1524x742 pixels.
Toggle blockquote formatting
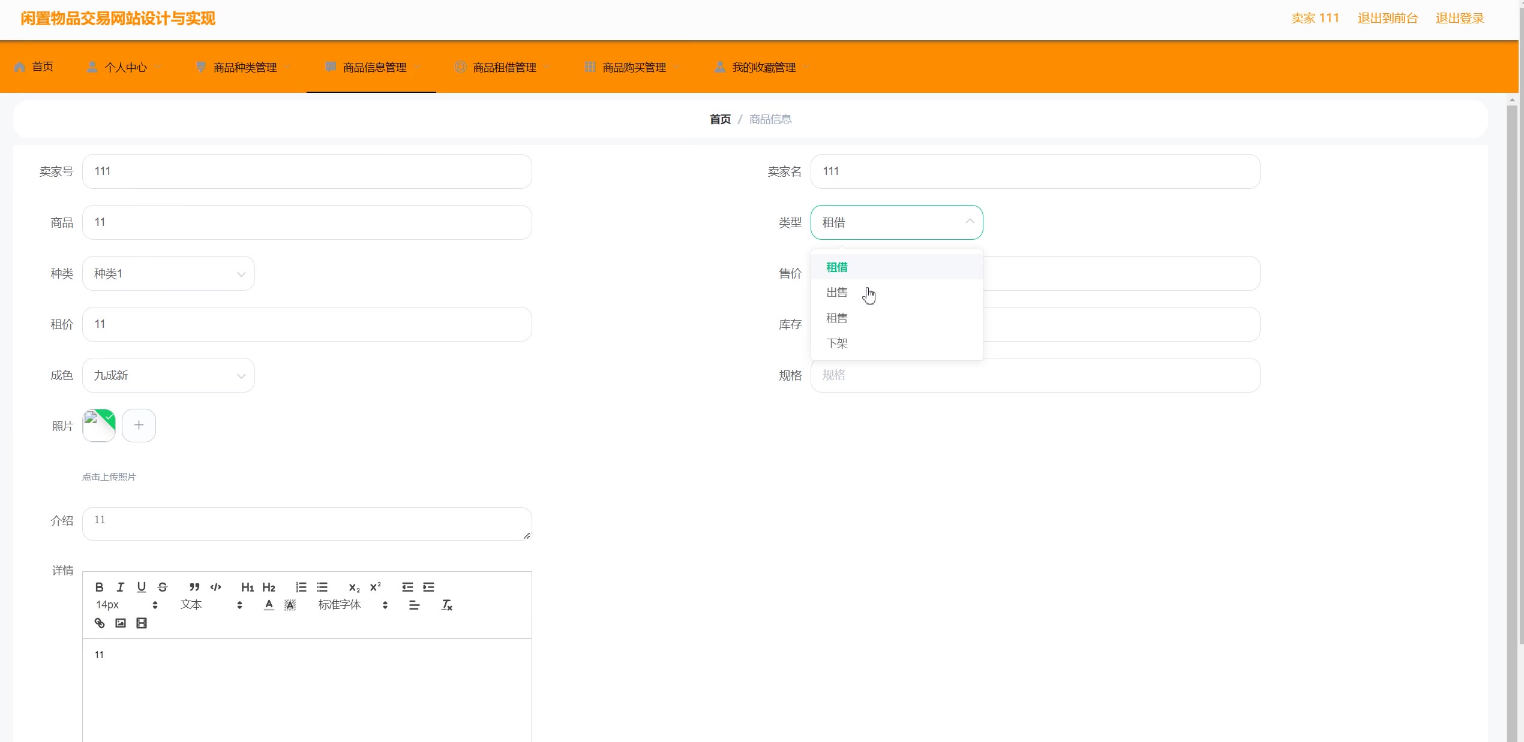click(194, 587)
